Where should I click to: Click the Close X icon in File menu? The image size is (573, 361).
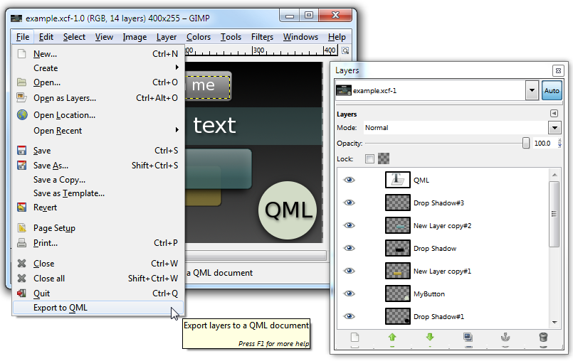(x=22, y=263)
